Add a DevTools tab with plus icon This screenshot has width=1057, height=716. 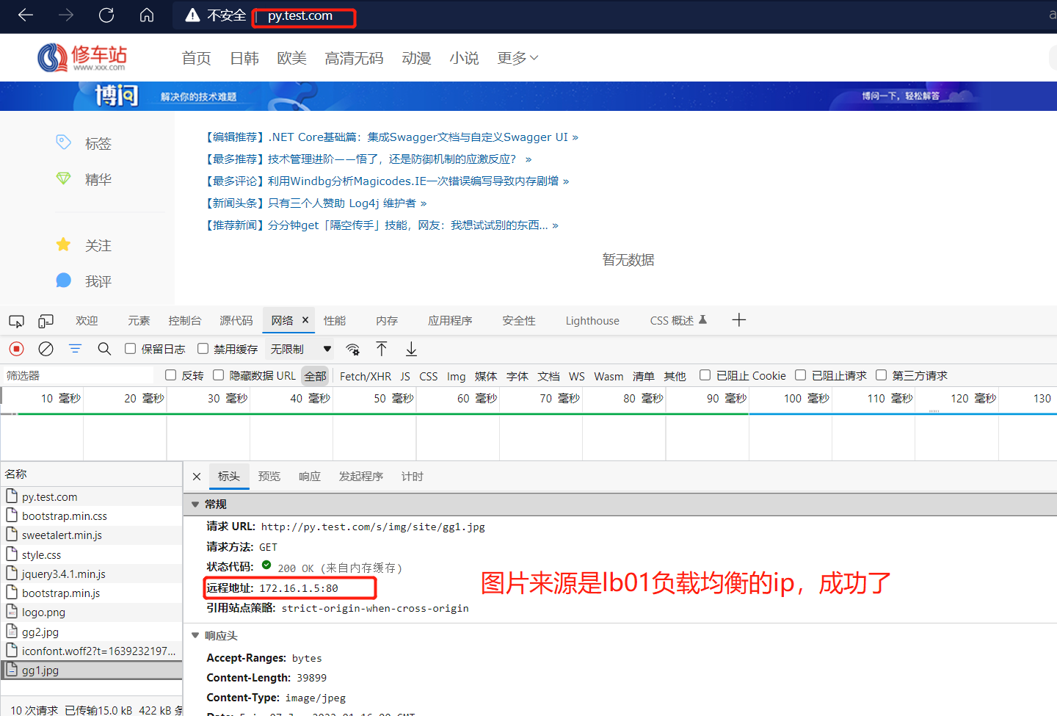pyautogui.click(x=739, y=319)
